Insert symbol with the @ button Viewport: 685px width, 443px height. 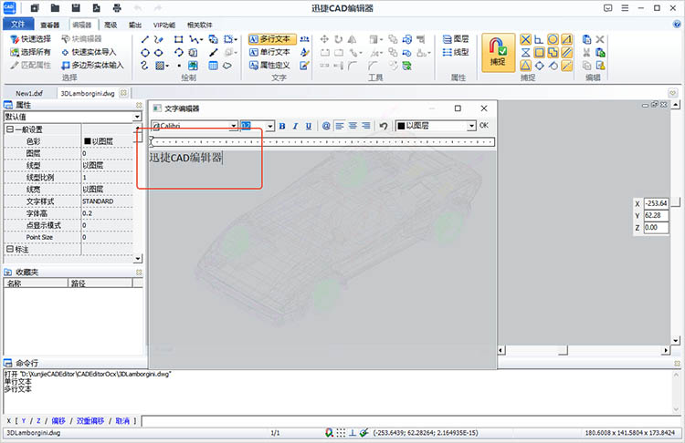click(x=326, y=126)
